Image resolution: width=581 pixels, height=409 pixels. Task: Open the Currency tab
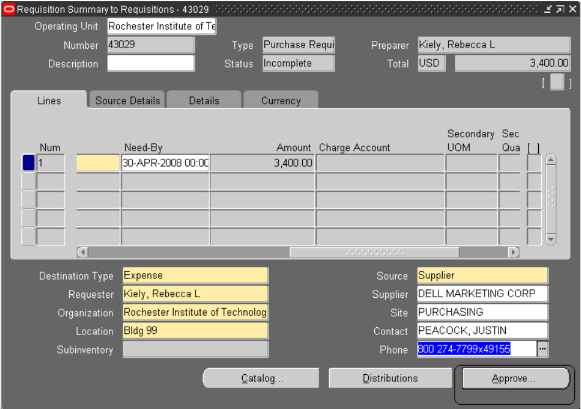pos(280,101)
